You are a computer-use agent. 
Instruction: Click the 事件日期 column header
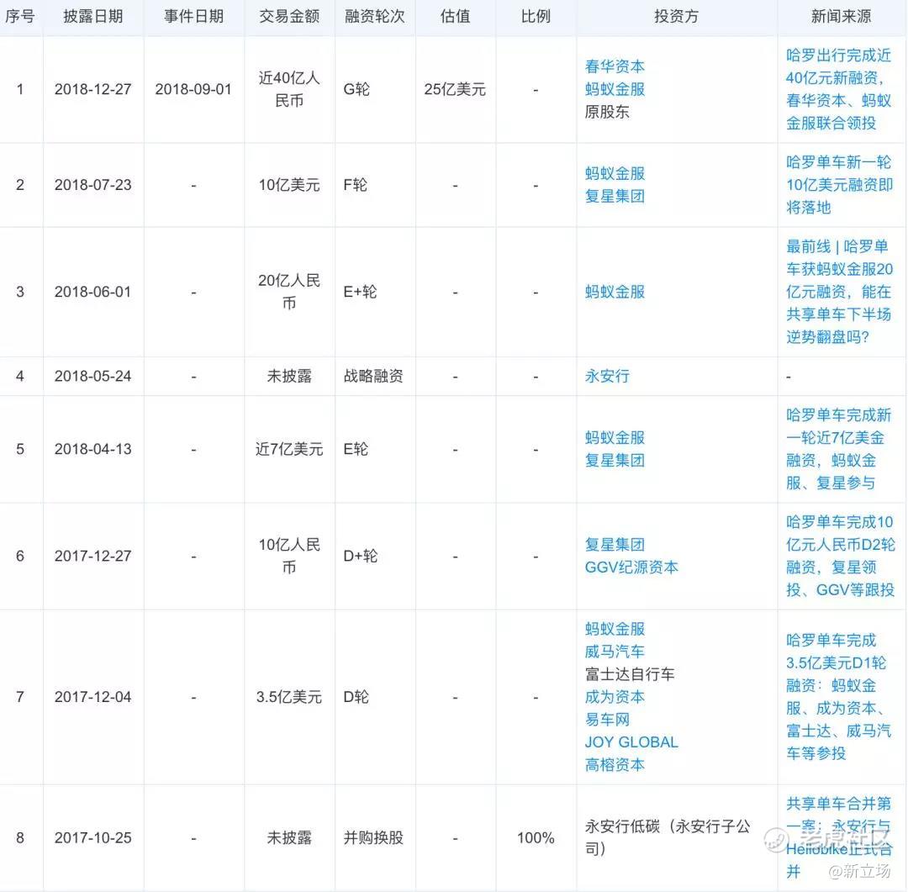click(x=193, y=16)
